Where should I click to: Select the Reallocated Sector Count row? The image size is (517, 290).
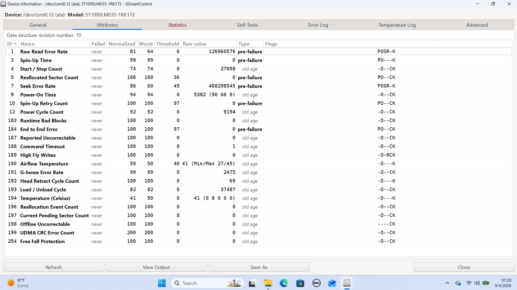pos(258,78)
